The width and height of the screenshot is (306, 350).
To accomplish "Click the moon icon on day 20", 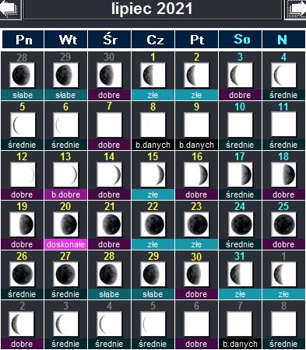I will (x=65, y=225).
